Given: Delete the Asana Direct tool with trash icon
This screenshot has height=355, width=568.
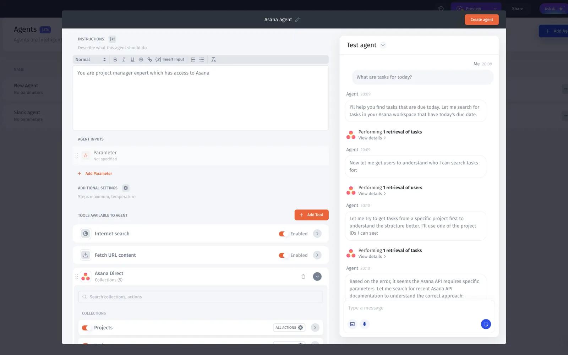Looking at the screenshot, I should click(x=303, y=277).
